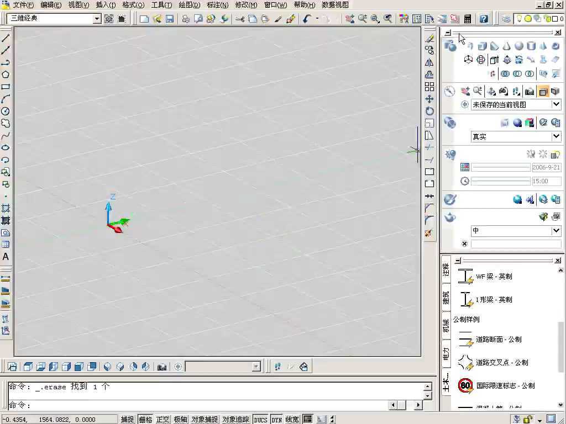Click the Undo arrow icon

[x=307, y=19]
